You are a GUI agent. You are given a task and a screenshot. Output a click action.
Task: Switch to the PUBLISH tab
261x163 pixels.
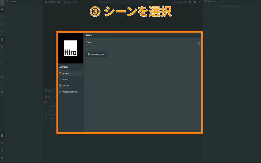[x=71, y=86]
